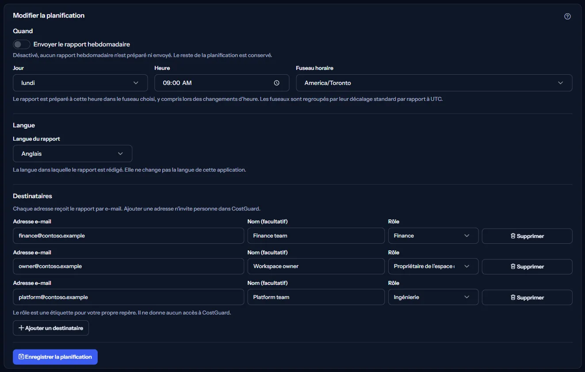Click the Quand section heading
This screenshot has width=585, height=372.
[23, 31]
